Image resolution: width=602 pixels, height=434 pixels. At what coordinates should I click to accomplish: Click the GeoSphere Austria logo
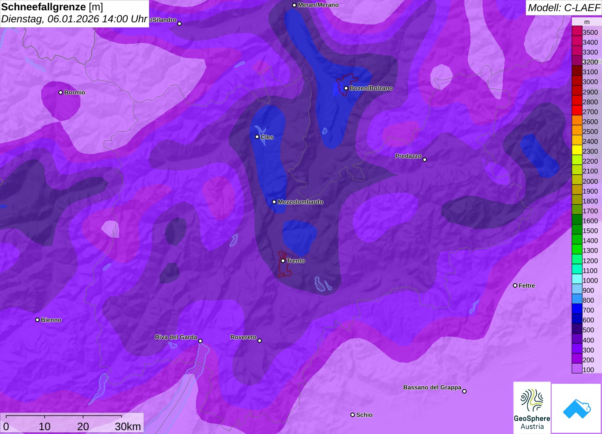[x=532, y=408]
